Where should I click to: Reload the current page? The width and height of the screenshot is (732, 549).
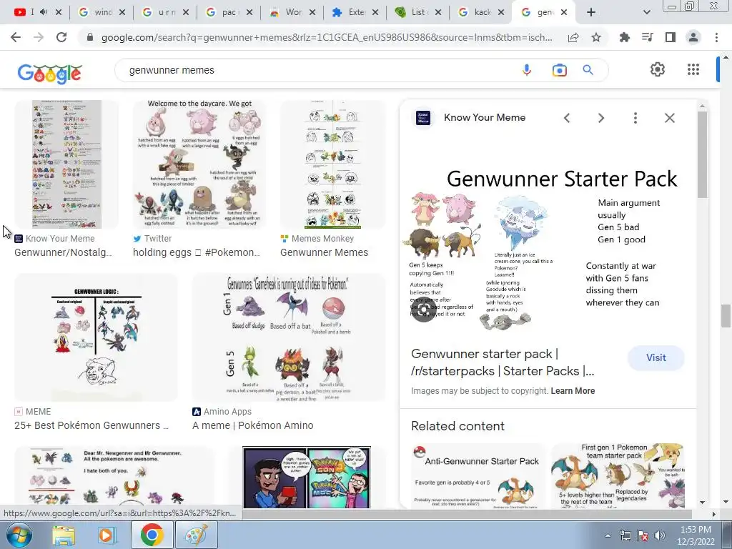[x=61, y=37]
